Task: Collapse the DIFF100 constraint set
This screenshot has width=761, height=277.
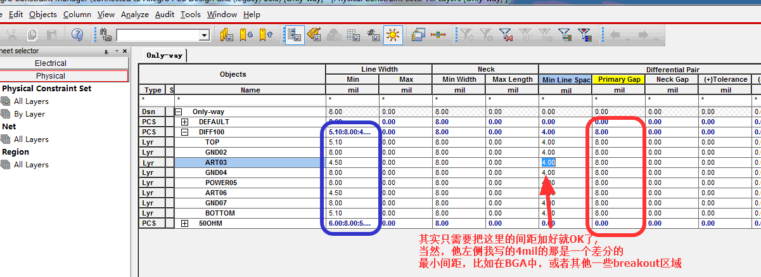Action: click(185, 132)
